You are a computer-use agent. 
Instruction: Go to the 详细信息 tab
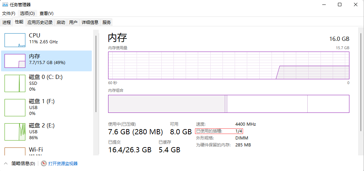90,22
